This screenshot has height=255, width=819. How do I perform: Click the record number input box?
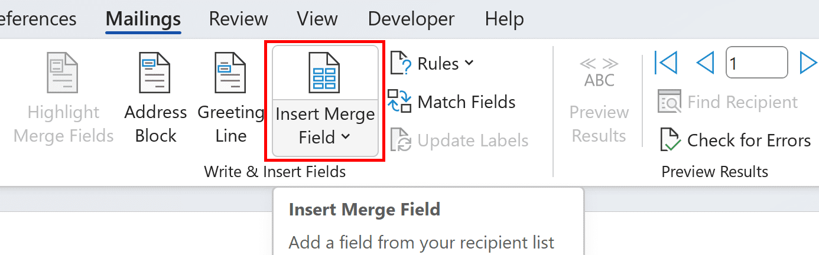click(x=756, y=63)
